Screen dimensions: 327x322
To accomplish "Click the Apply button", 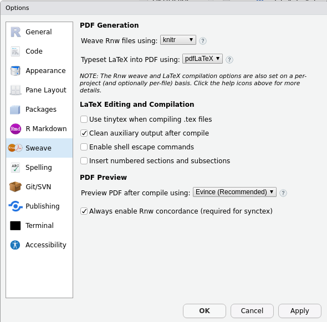I will click(300, 311).
